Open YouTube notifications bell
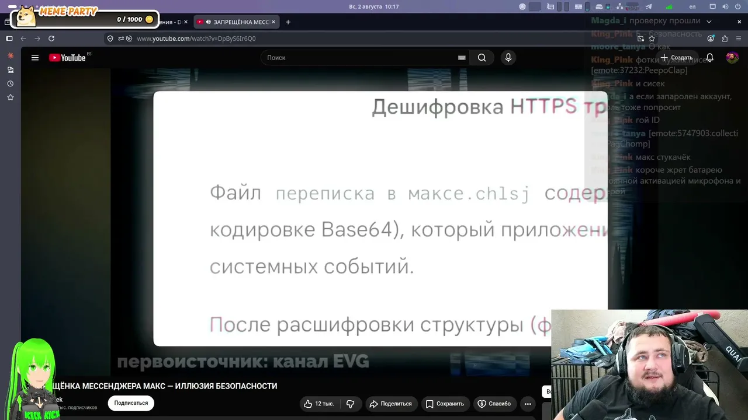The image size is (748, 420). pos(709,58)
